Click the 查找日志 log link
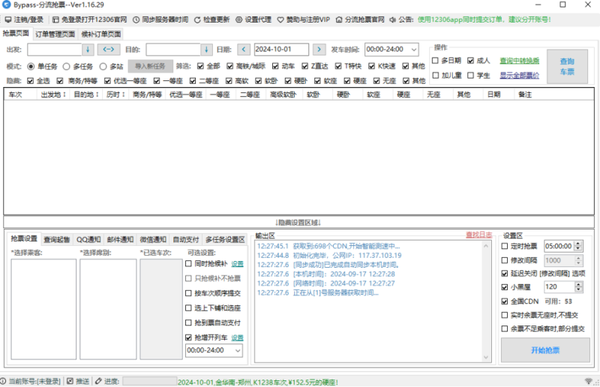This screenshot has height=387, width=600. (x=478, y=235)
